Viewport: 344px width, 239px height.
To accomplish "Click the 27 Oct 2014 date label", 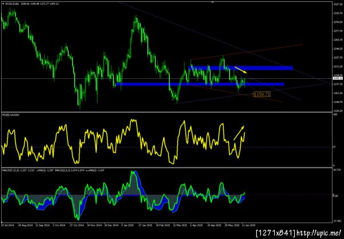I will point(77,225).
